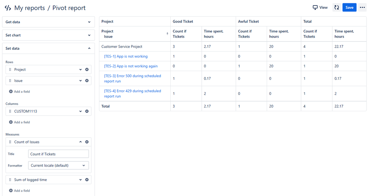Open the three-dots more options menu
This screenshot has height=196, width=369.
click(x=362, y=7)
